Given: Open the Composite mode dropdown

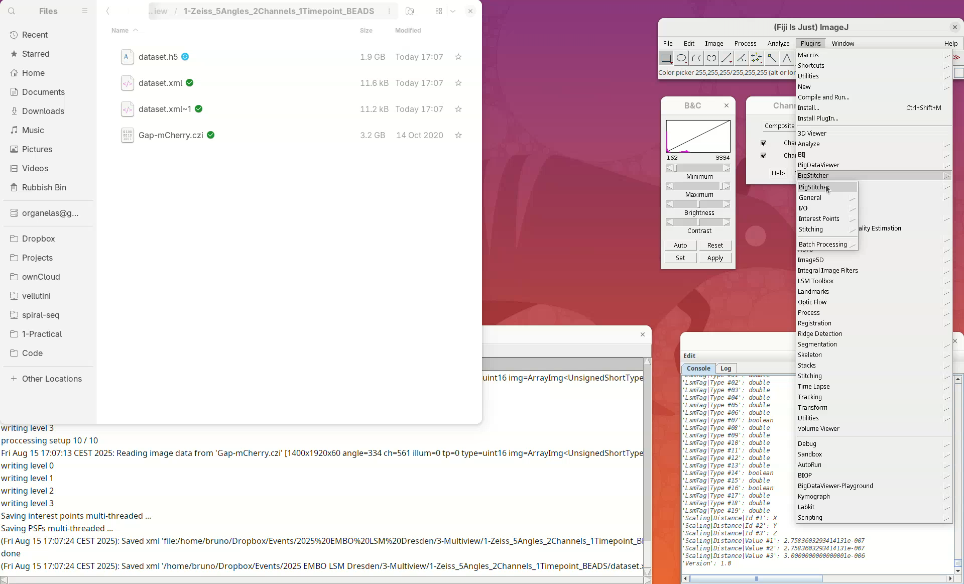Looking at the screenshot, I should coord(779,126).
